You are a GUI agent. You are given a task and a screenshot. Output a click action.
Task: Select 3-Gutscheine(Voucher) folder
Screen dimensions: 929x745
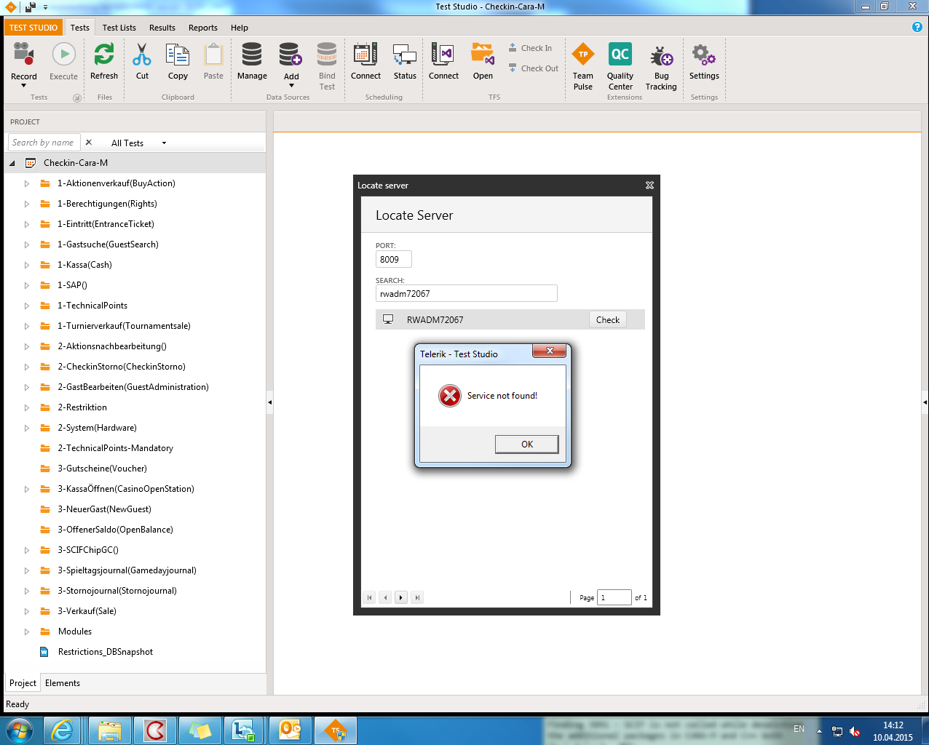(x=102, y=469)
